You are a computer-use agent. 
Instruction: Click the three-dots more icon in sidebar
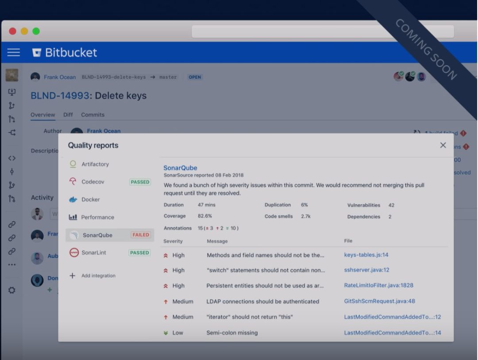pyautogui.click(x=12, y=264)
